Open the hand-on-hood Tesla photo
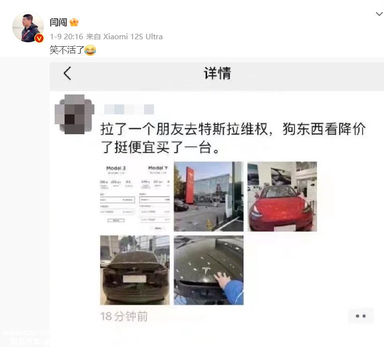Screen dimensions: 384x347 (209, 270)
